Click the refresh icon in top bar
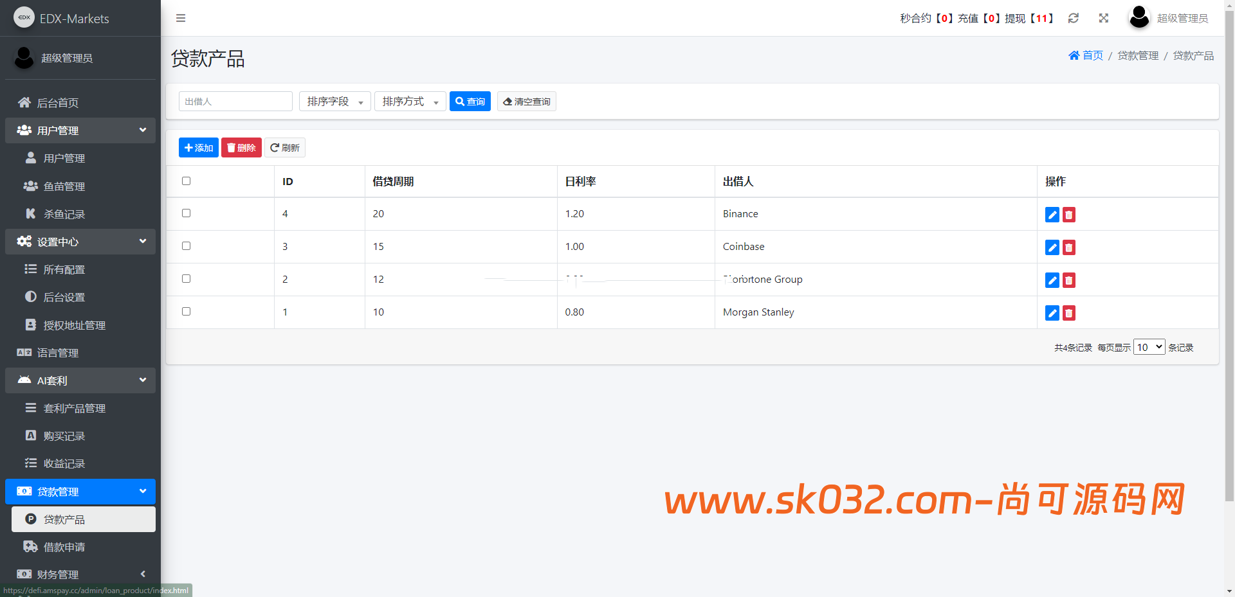This screenshot has height=597, width=1235. [x=1073, y=18]
